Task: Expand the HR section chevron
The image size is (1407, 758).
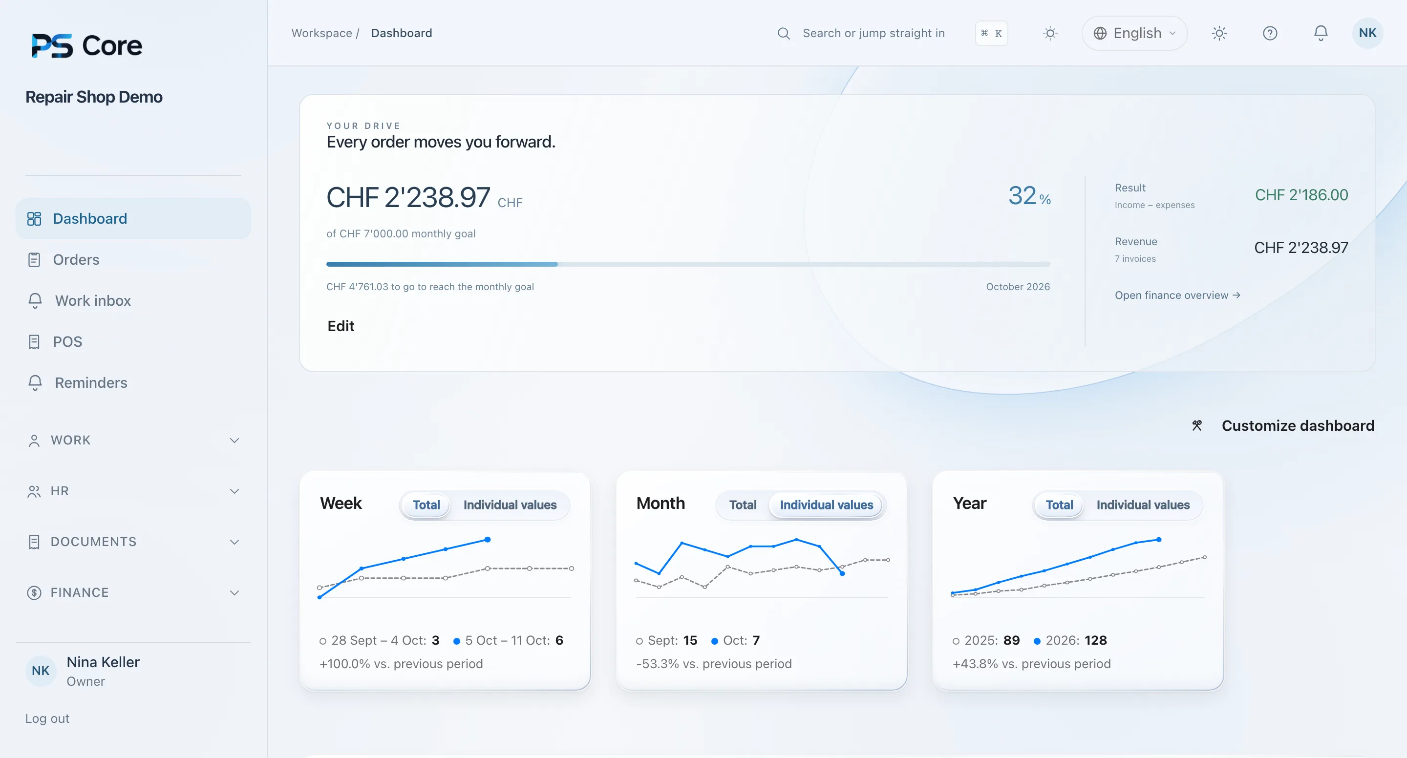Action: [234, 491]
